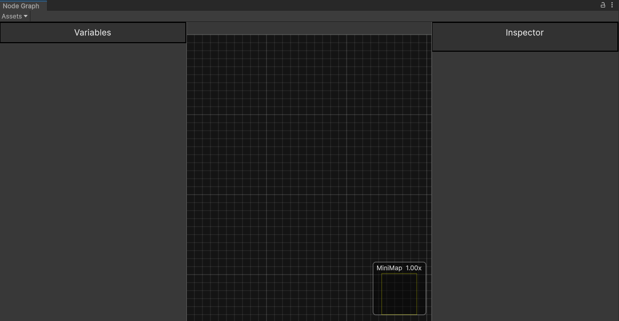Click the Variables panel header
This screenshot has height=321, width=619.
92,33
